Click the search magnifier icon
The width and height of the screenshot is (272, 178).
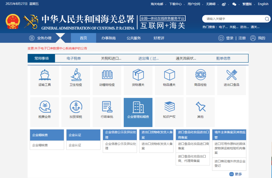(x=267, y=19)
